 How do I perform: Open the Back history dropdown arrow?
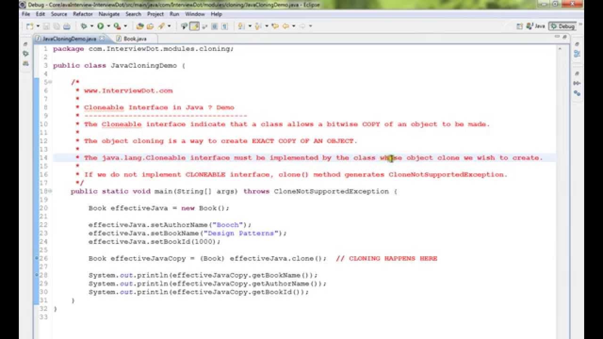coord(293,26)
